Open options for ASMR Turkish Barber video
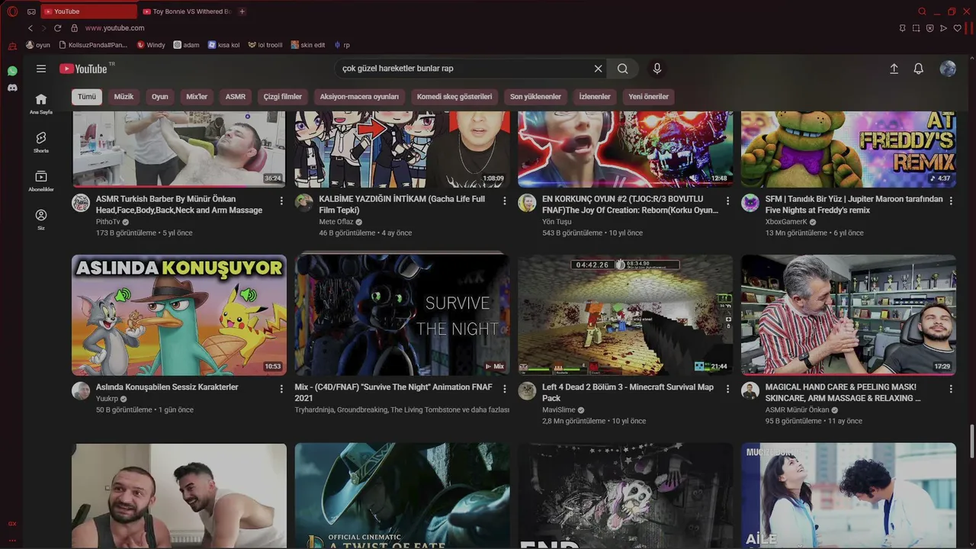The width and height of the screenshot is (976, 549). [x=281, y=201]
